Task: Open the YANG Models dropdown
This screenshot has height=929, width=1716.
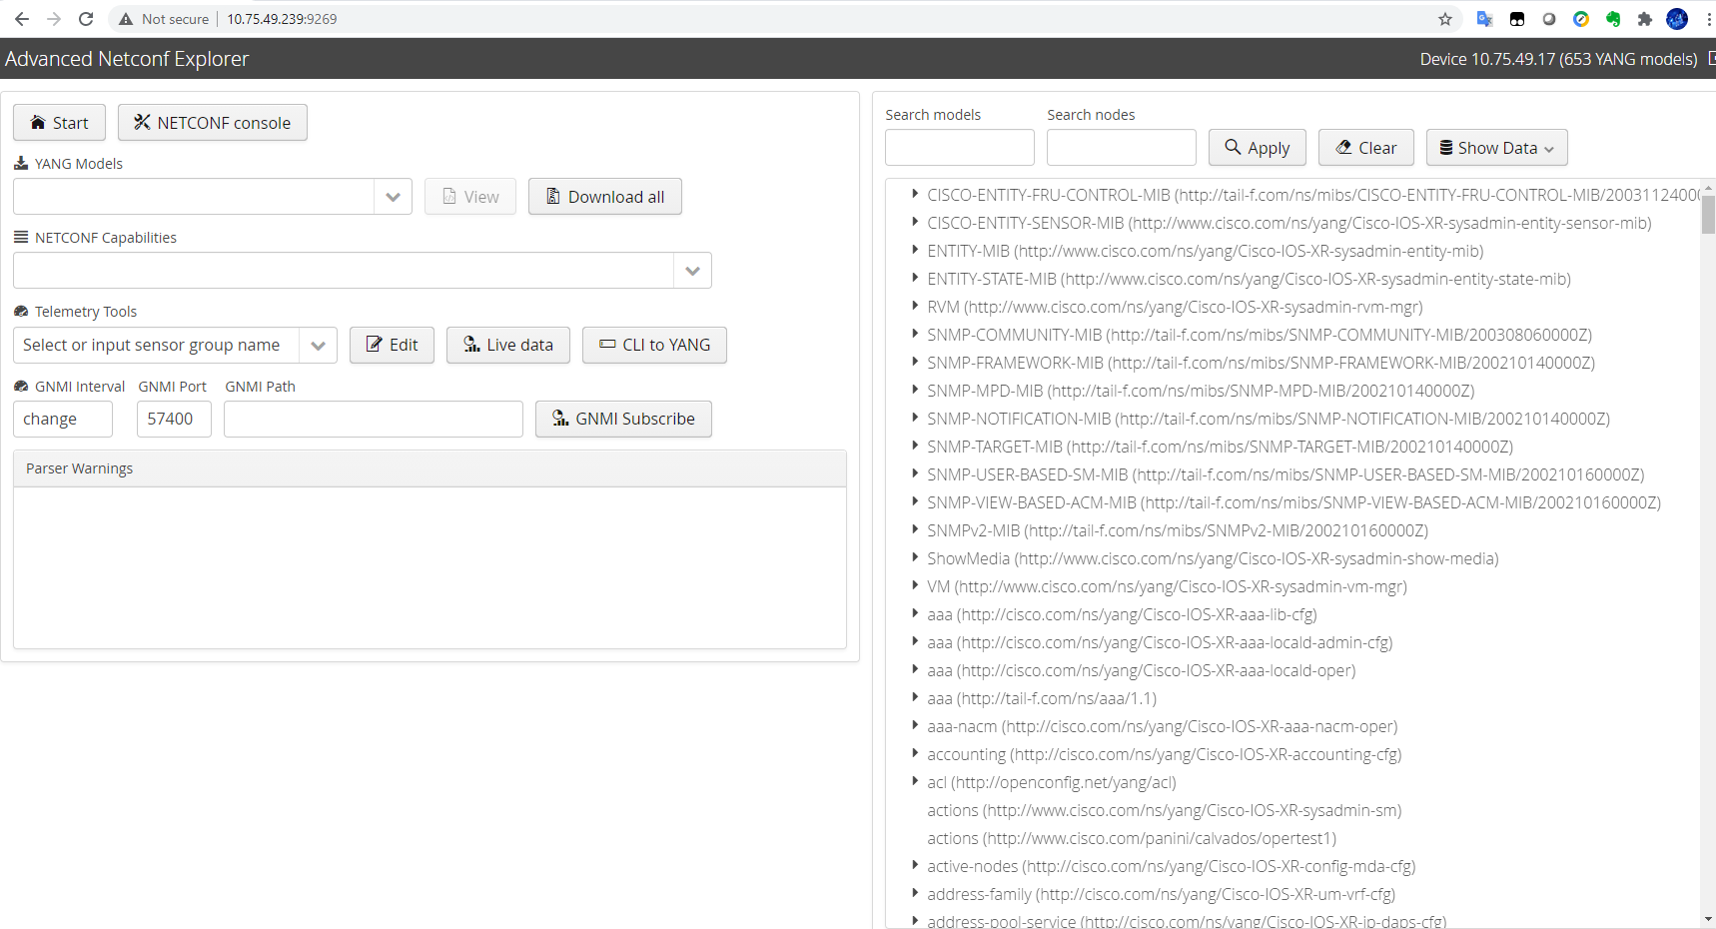Action: pos(393,197)
